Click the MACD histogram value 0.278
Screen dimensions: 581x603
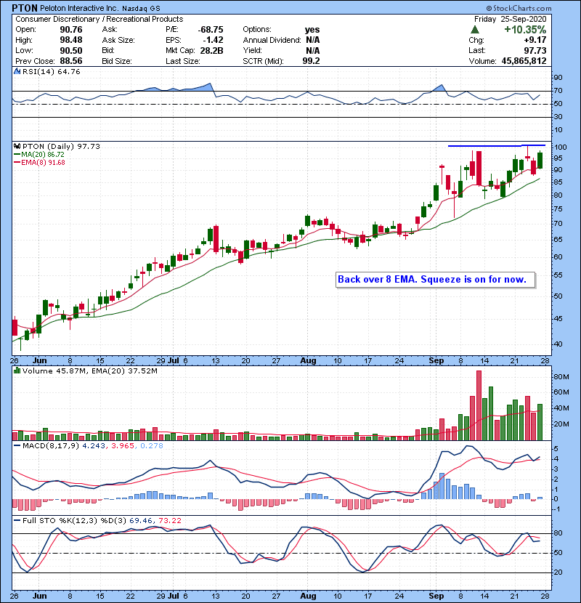(x=152, y=446)
